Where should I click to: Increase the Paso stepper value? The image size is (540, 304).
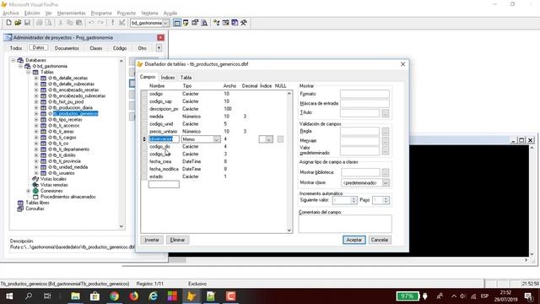pyautogui.click(x=386, y=198)
